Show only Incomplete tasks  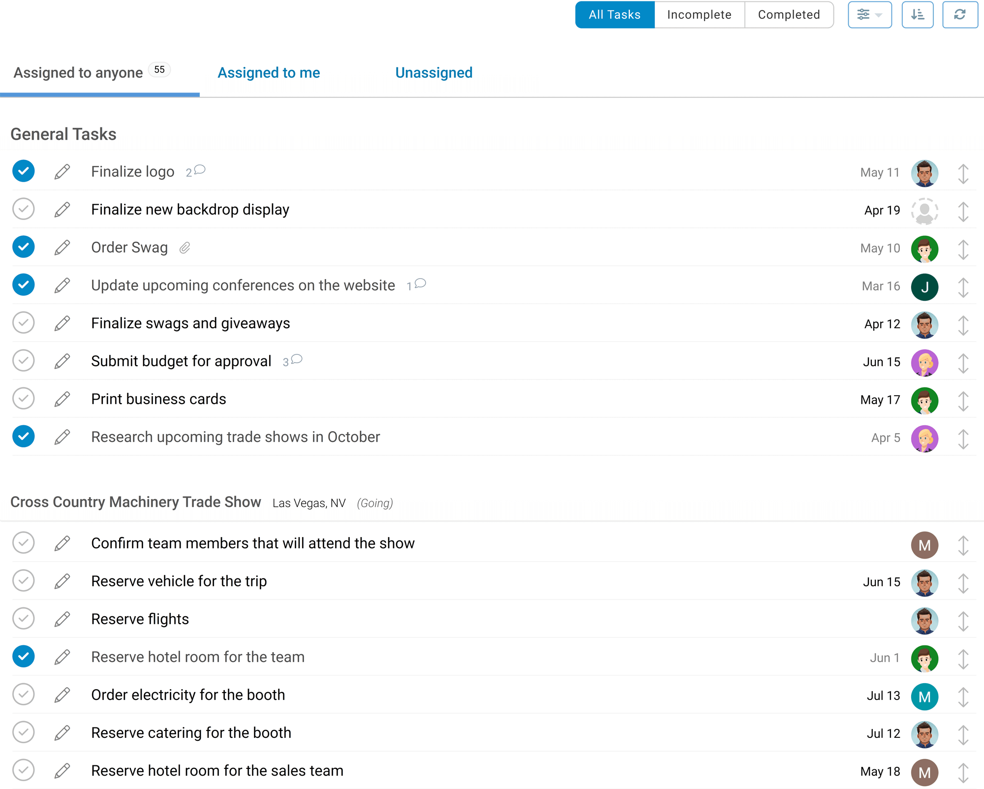pos(699,15)
